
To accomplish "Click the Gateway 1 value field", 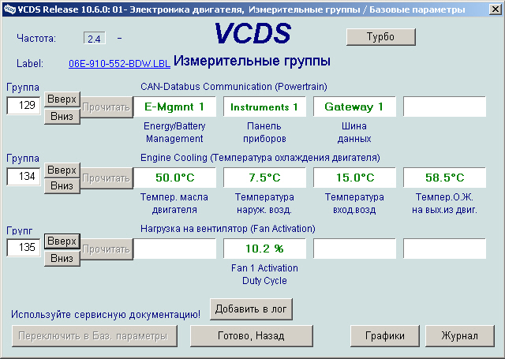I will [354, 107].
